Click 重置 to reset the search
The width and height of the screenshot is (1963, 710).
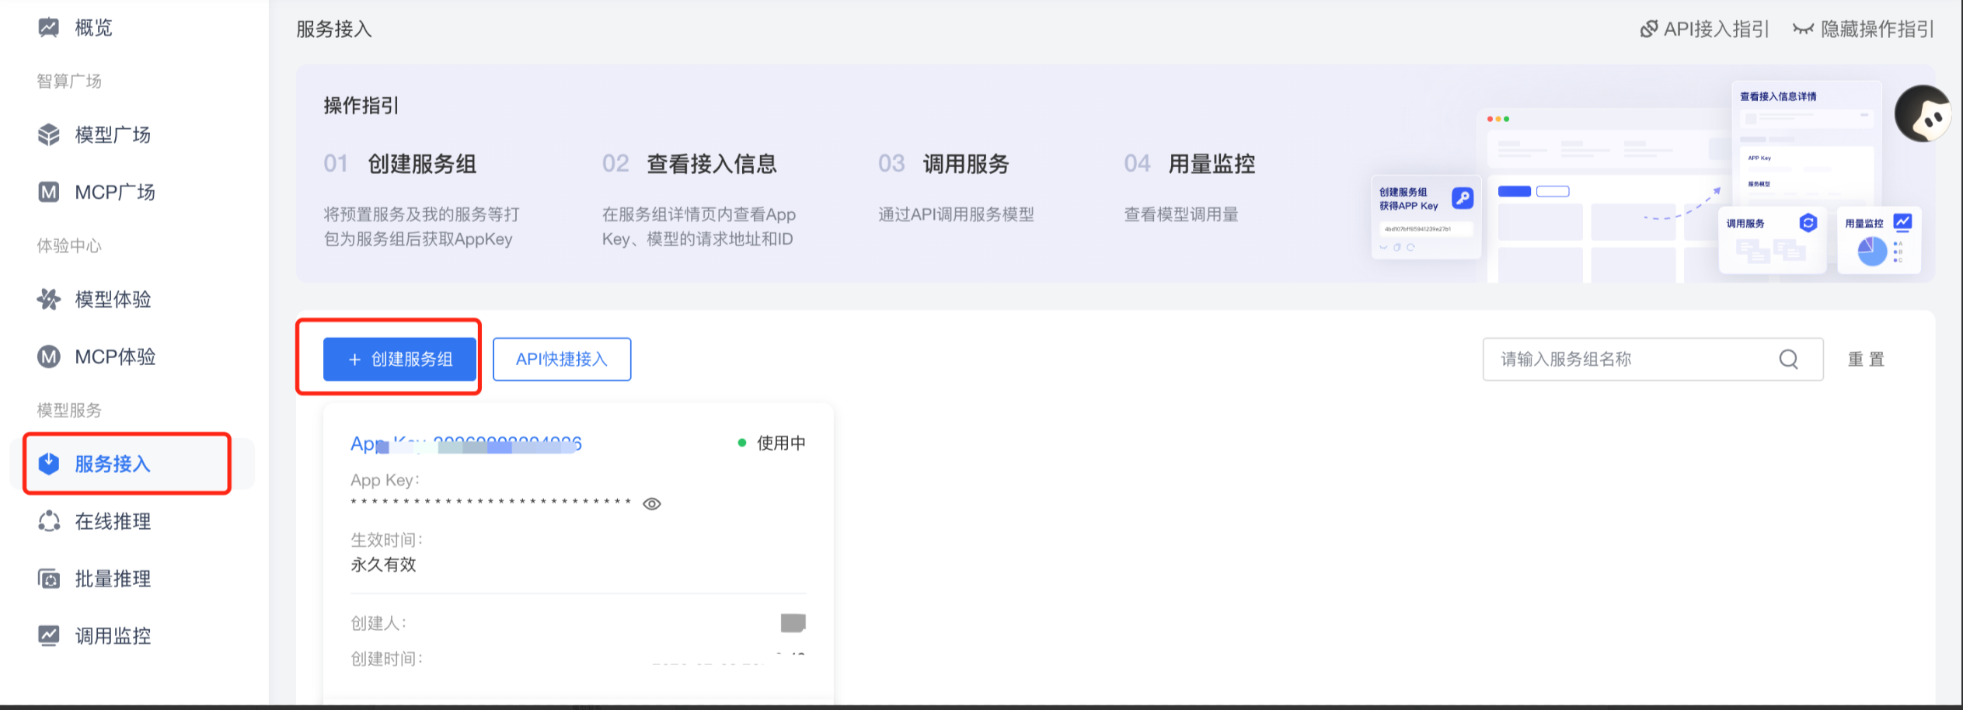(1866, 359)
